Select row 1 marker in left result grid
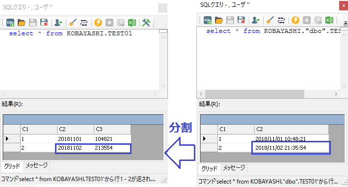Viewport: 348px width, 187px height. click(x=12, y=139)
